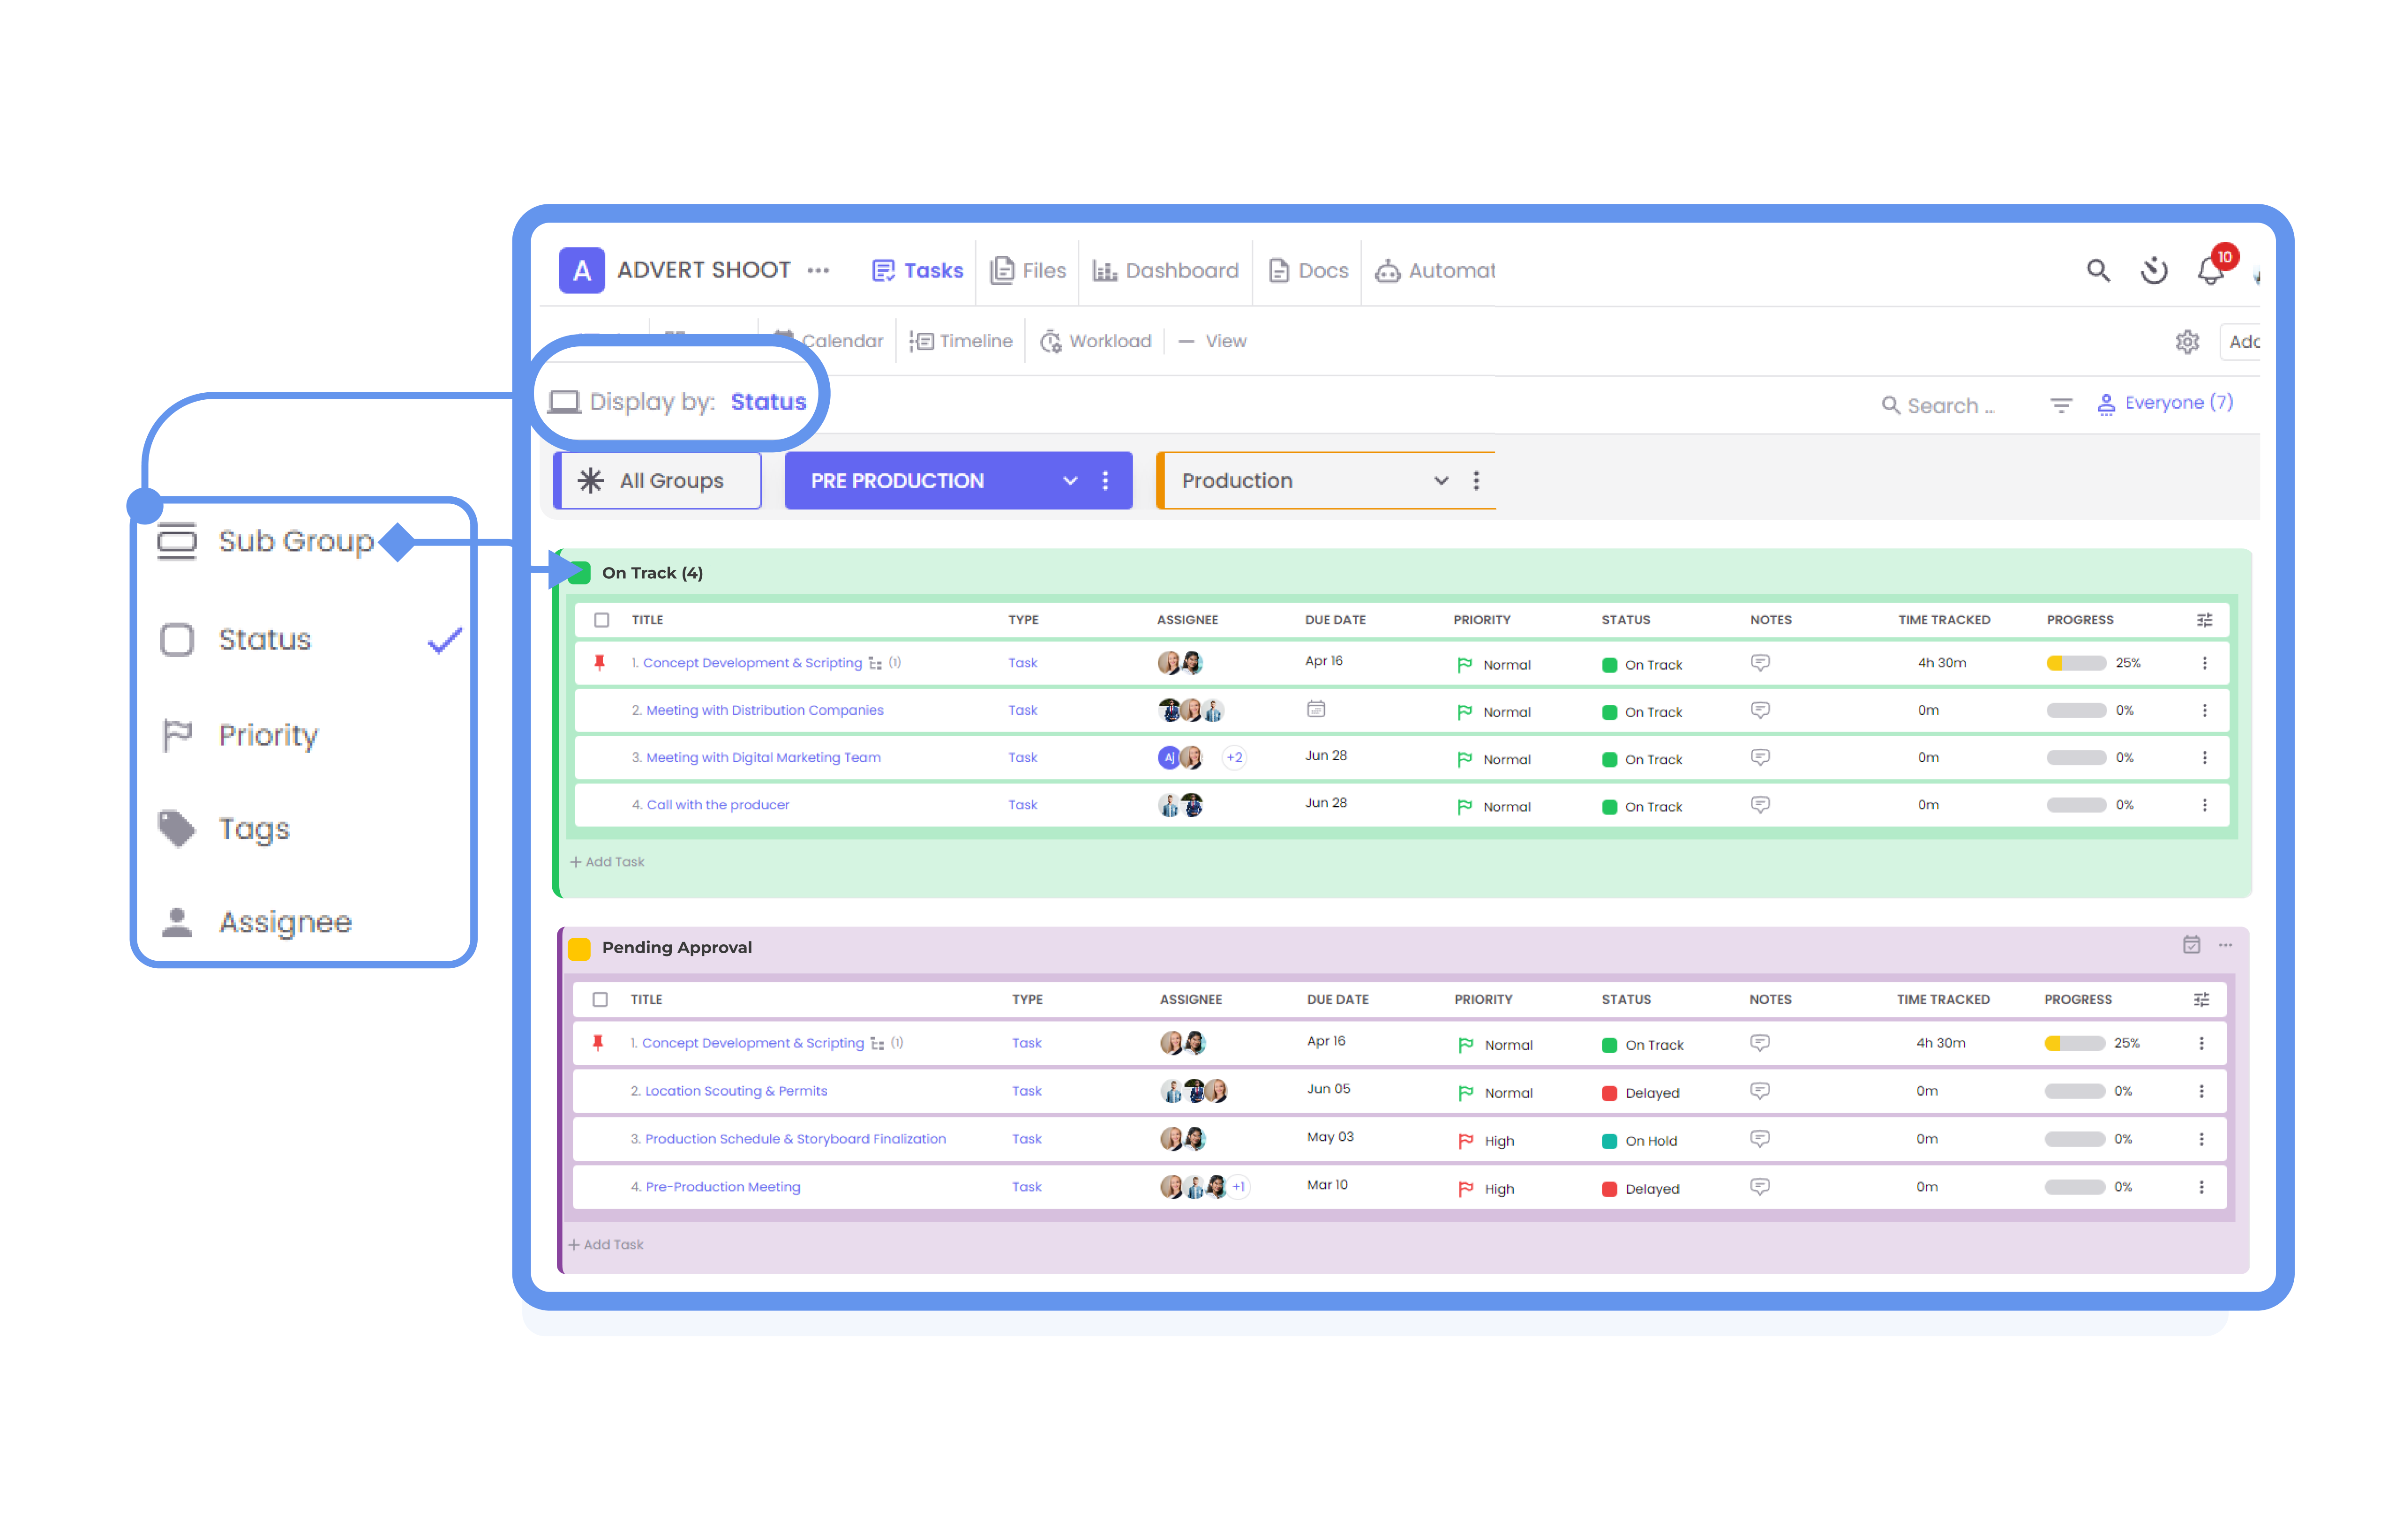Expand PRE PRODUCTION group chevron

pos(1070,481)
